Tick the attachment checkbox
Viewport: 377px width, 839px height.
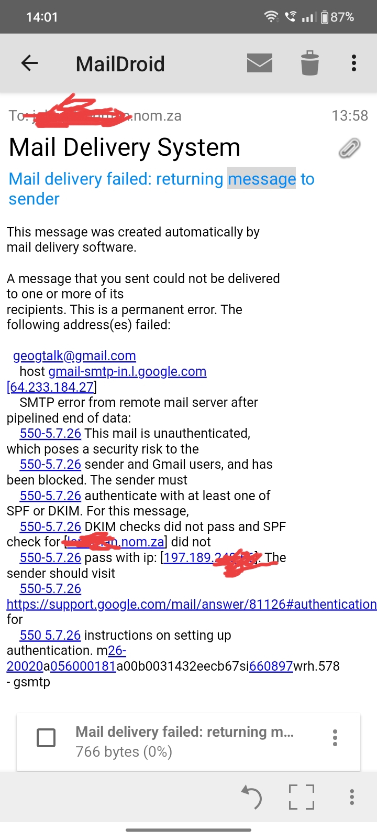(46, 737)
